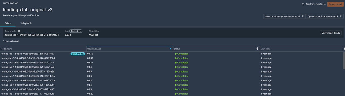Select row tuning-job ending 126-85720908
The height and width of the screenshot is (96, 345).
172,58
